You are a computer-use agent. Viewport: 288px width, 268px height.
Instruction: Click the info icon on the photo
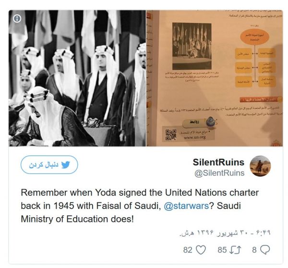(x=17, y=19)
